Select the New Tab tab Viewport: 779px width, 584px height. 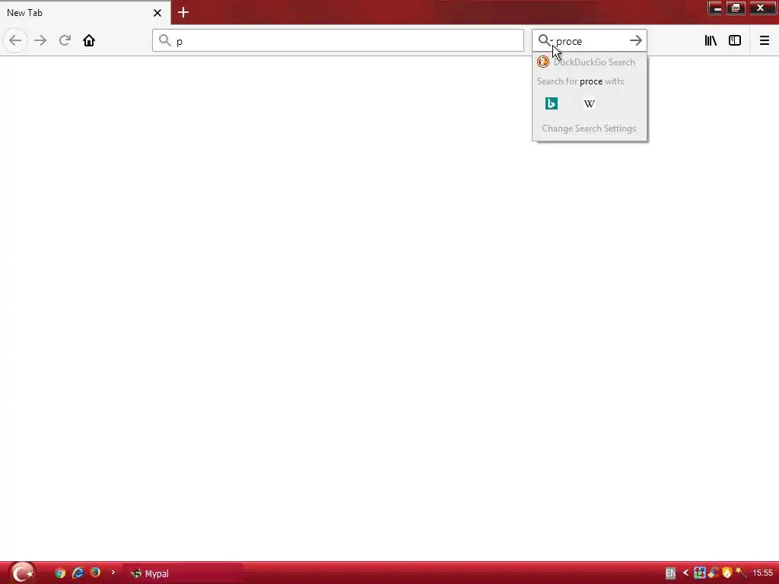coord(84,12)
